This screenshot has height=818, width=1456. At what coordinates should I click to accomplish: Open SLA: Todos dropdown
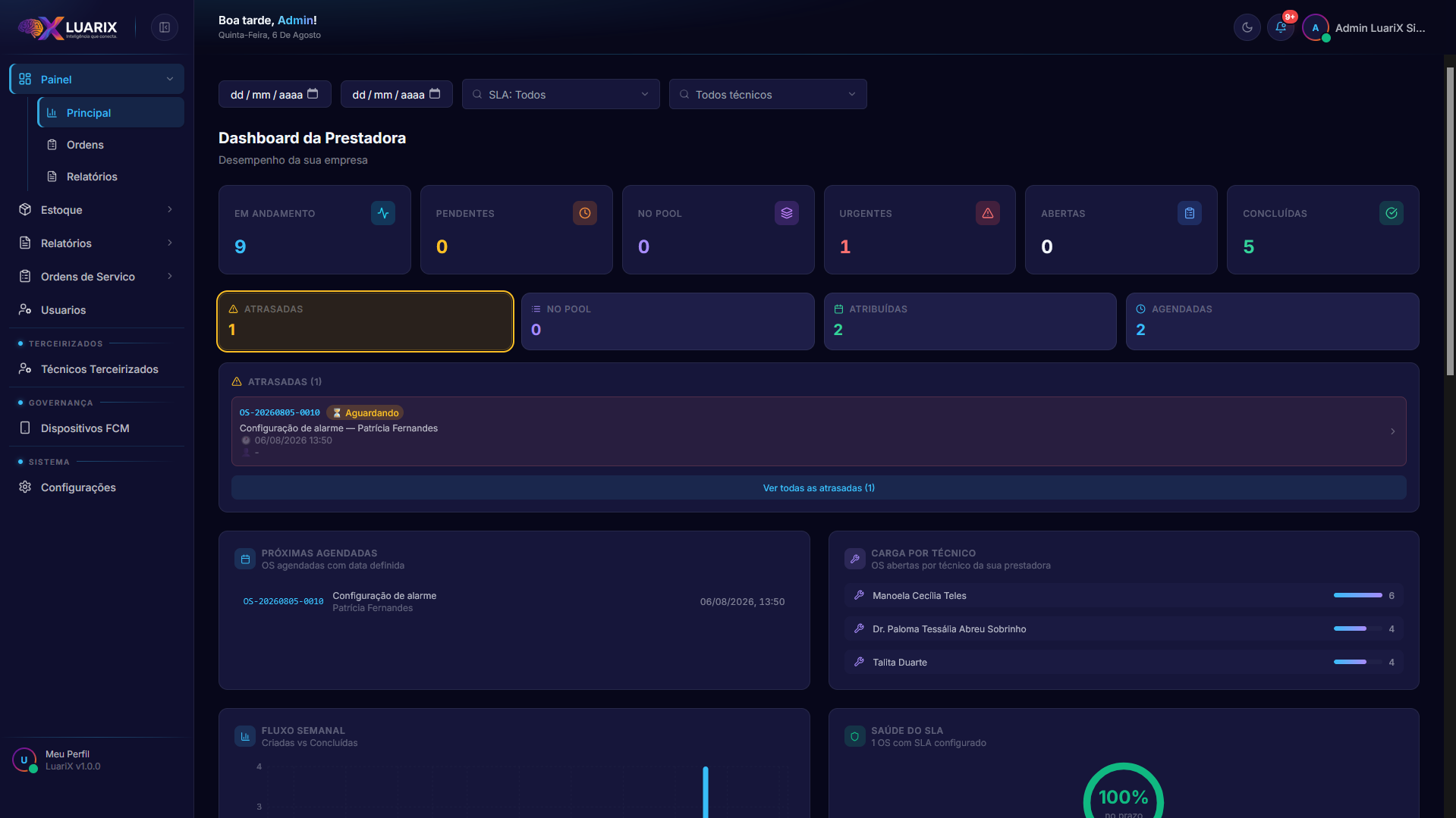pyautogui.click(x=561, y=94)
